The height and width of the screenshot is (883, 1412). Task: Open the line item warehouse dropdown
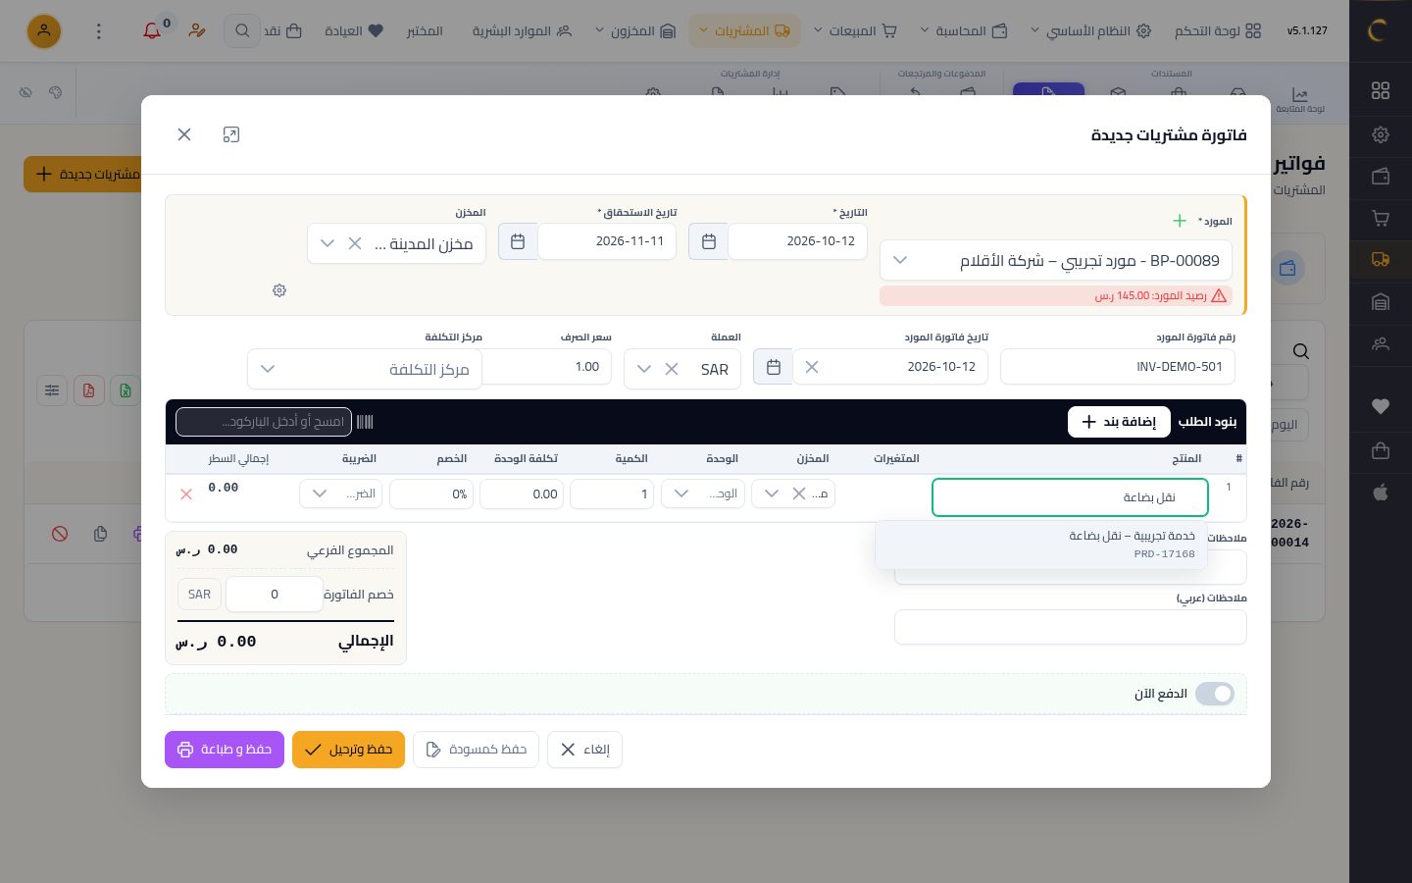point(772,493)
